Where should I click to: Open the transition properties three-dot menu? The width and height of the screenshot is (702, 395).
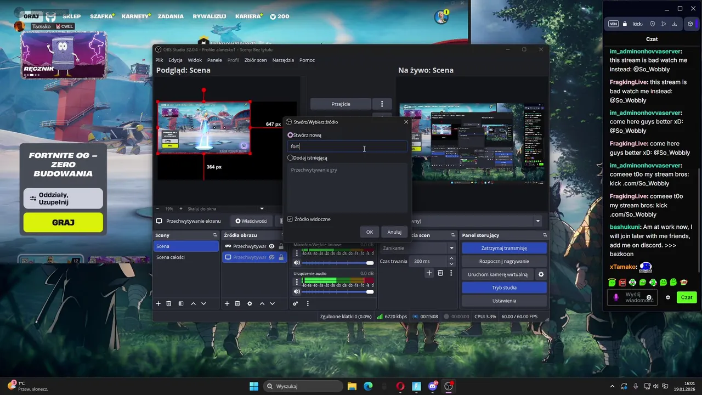(451, 273)
